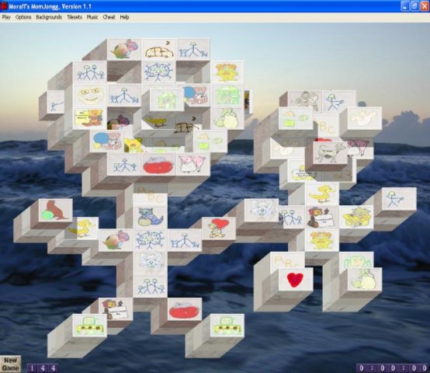Open the Play menu
This screenshot has height=373, width=430.
6,17
